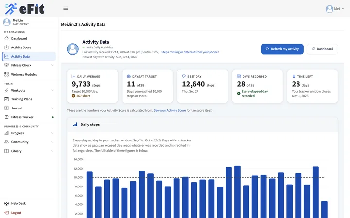Screen dimensions: 350x218
Task: Expand the Fitness Check submenu chevron
Action: [x=52, y=65]
